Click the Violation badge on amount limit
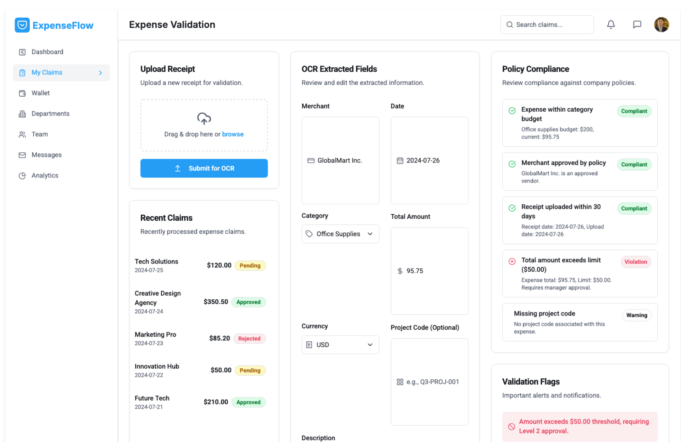This screenshot has width=681, height=442. point(635,262)
